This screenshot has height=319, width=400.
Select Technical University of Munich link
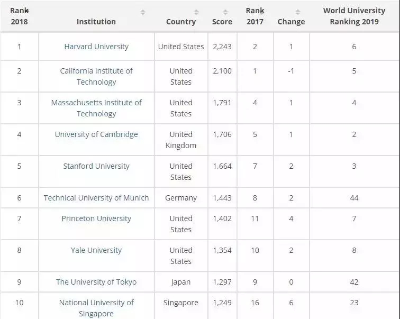[x=96, y=198]
